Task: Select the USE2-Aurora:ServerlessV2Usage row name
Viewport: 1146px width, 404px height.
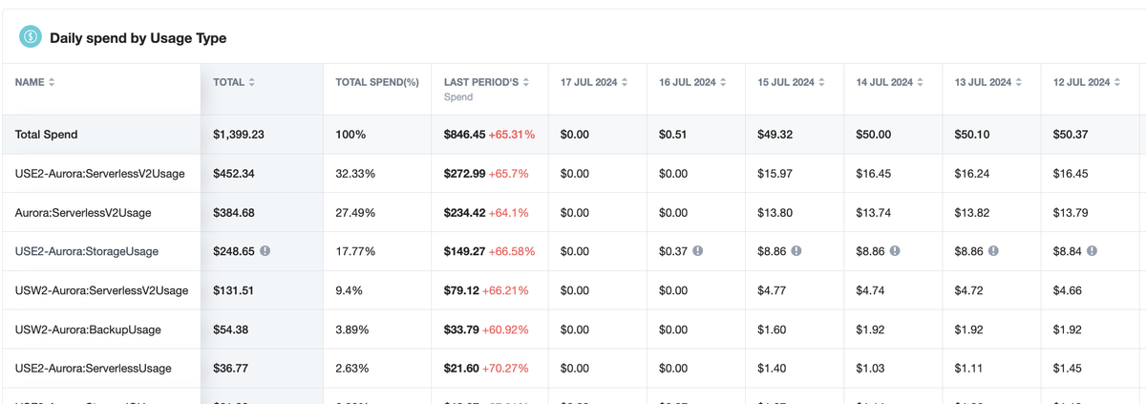Action: 100,174
